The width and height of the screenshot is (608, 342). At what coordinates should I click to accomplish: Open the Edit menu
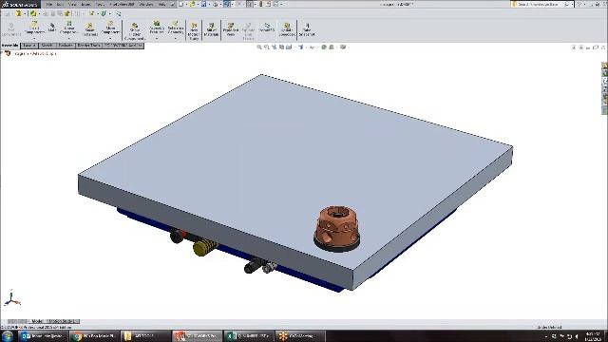pyautogui.click(x=60, y=4)
